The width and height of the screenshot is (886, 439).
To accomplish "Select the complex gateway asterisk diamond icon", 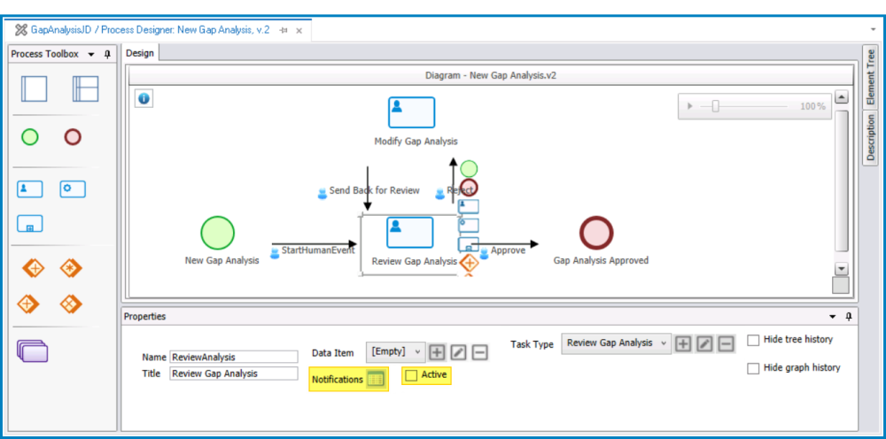I will 71,268.
